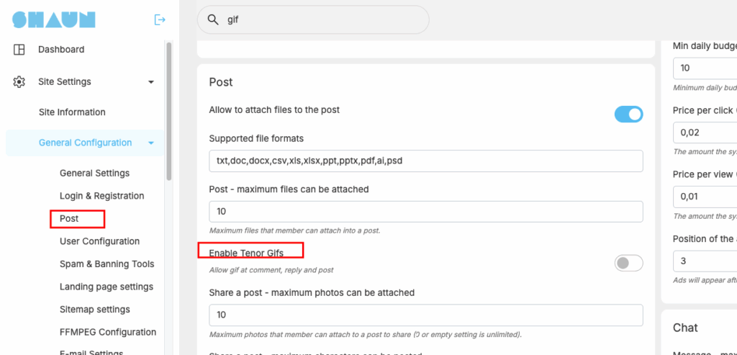Screen dimensions: 737x355
Task: Open Landing page settings
Action: click(107, 287)
